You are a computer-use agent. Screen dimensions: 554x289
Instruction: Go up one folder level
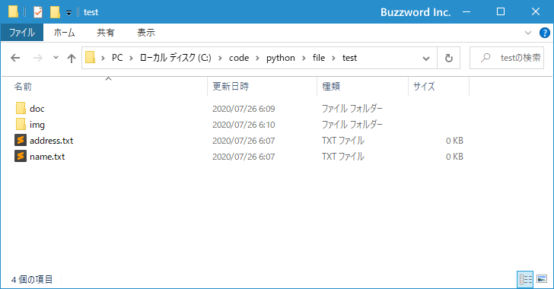click(72, 58)
